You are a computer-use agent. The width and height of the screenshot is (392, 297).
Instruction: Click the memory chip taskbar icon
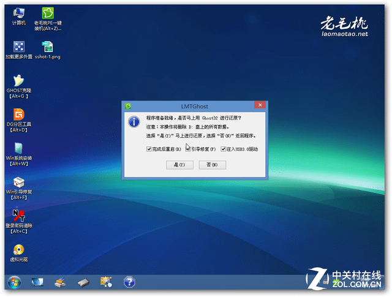coord(83,283)
